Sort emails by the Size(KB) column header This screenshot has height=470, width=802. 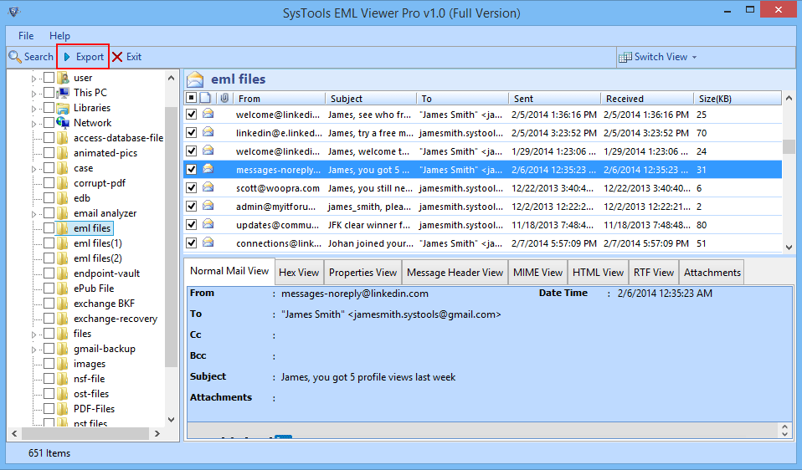click(x=737, y=99)
